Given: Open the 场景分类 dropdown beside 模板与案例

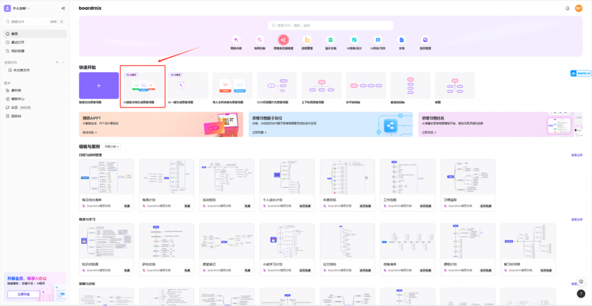Looking at the screenshot, I should click(x=112, y=146).
